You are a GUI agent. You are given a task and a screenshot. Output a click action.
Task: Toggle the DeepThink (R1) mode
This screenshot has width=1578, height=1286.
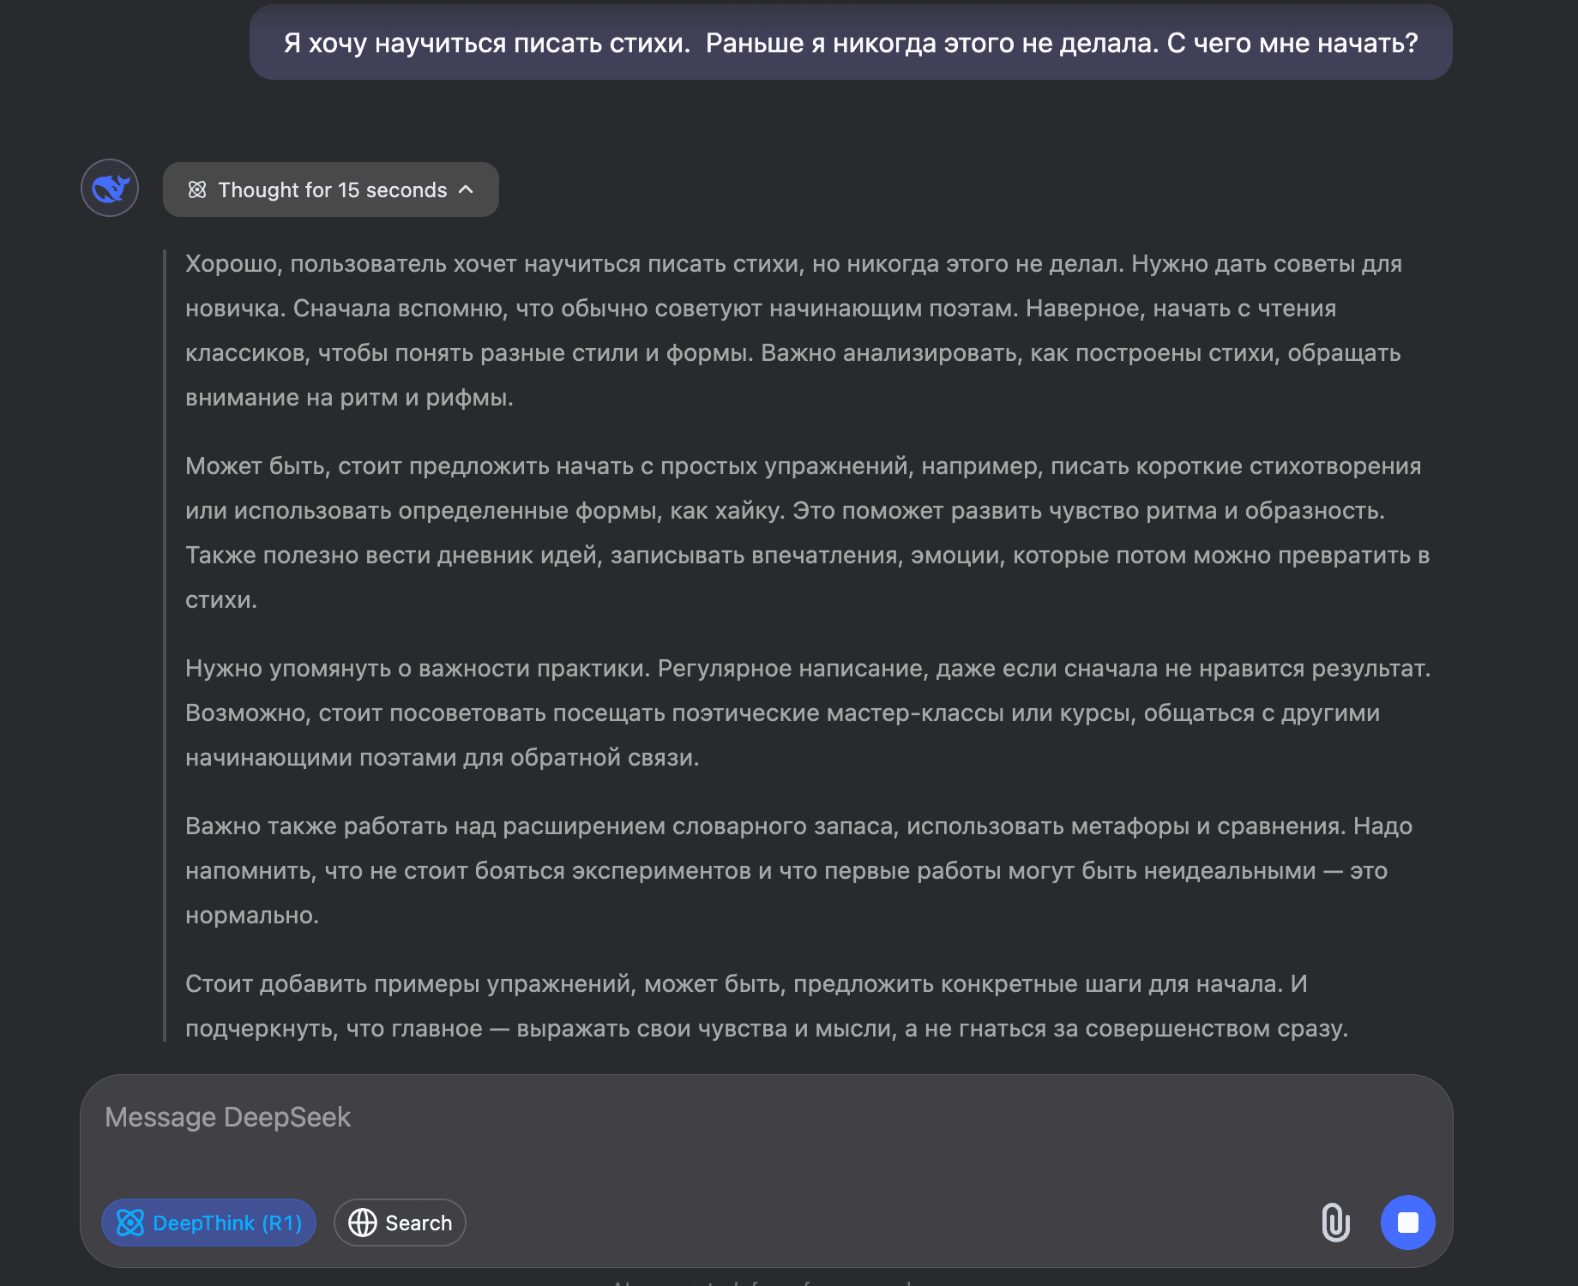208,1222
